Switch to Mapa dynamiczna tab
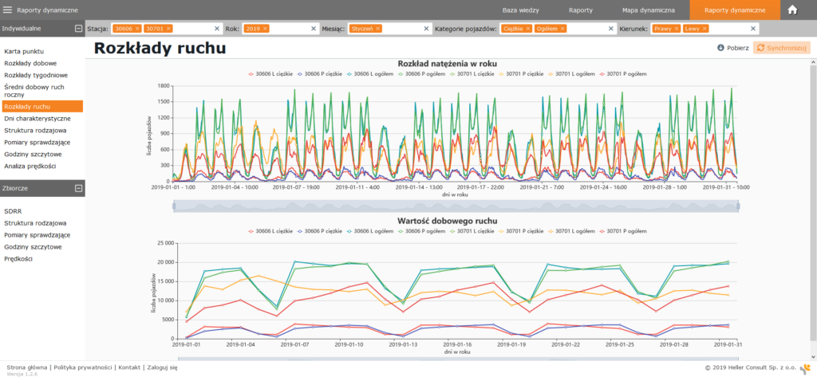This screenshot has height=377, width=817. (x=648, y=10)
